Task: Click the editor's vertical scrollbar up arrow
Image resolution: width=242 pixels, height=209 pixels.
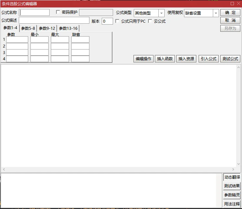Action: tap(238, 67)
